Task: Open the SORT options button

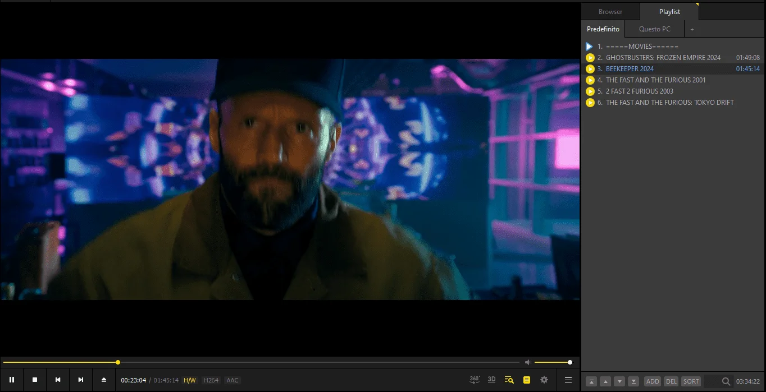Action: 691,381
